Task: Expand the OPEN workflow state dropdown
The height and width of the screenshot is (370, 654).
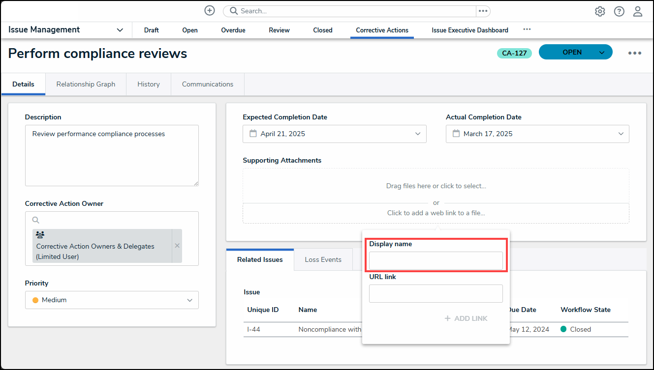Action: click(602, 53)
